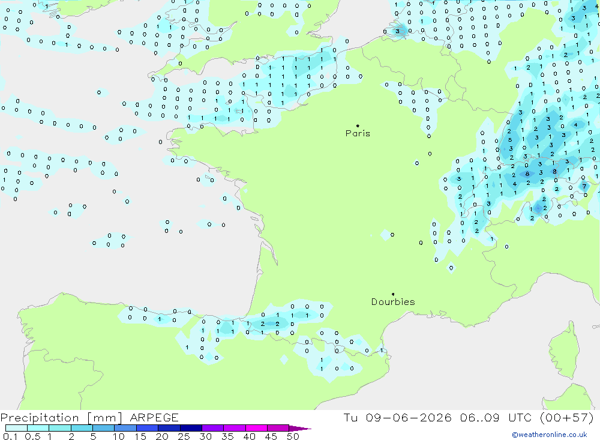
Task: Pick the 2–5 mm legend swatch
Action: click(82, 428)
